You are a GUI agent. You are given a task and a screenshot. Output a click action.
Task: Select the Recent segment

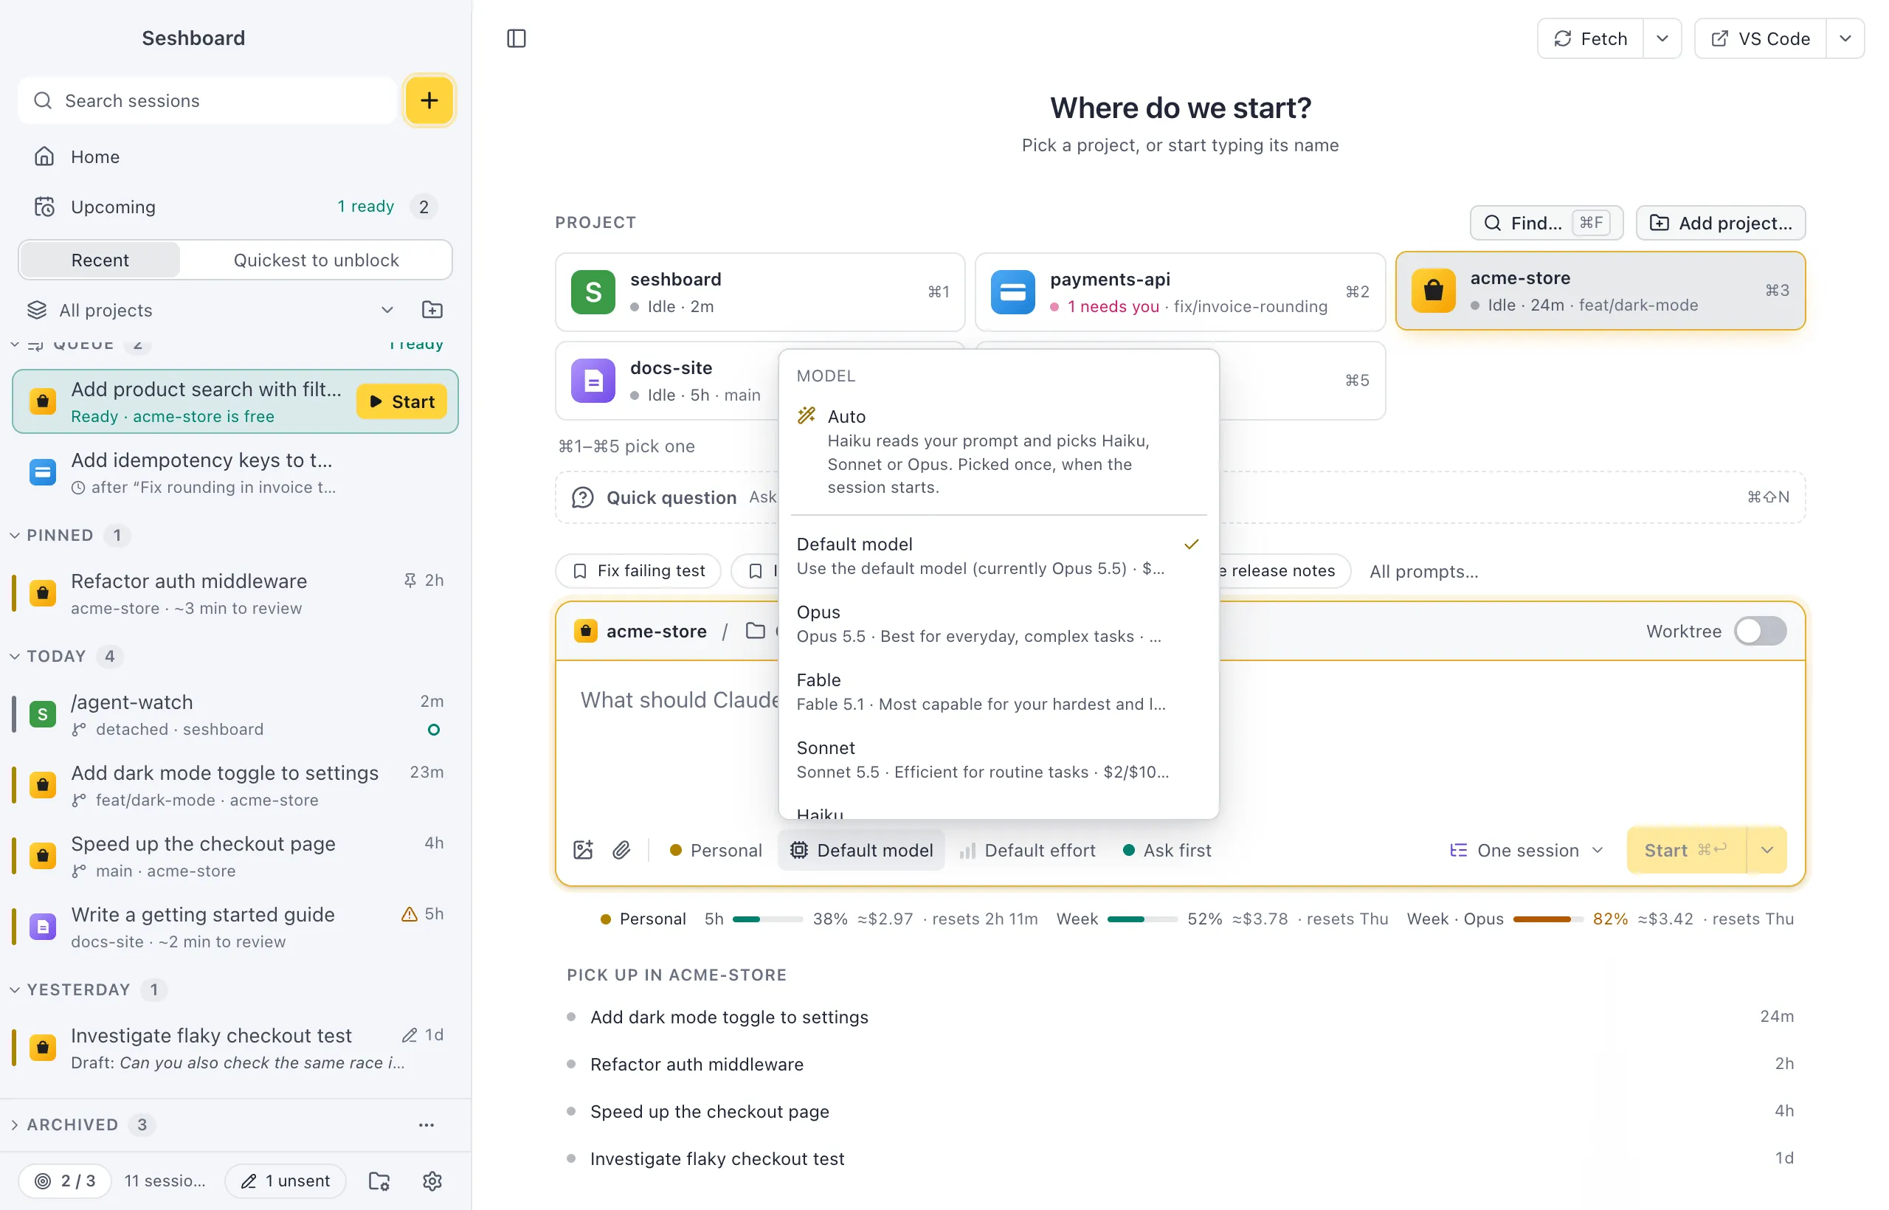tap(100, 260)
